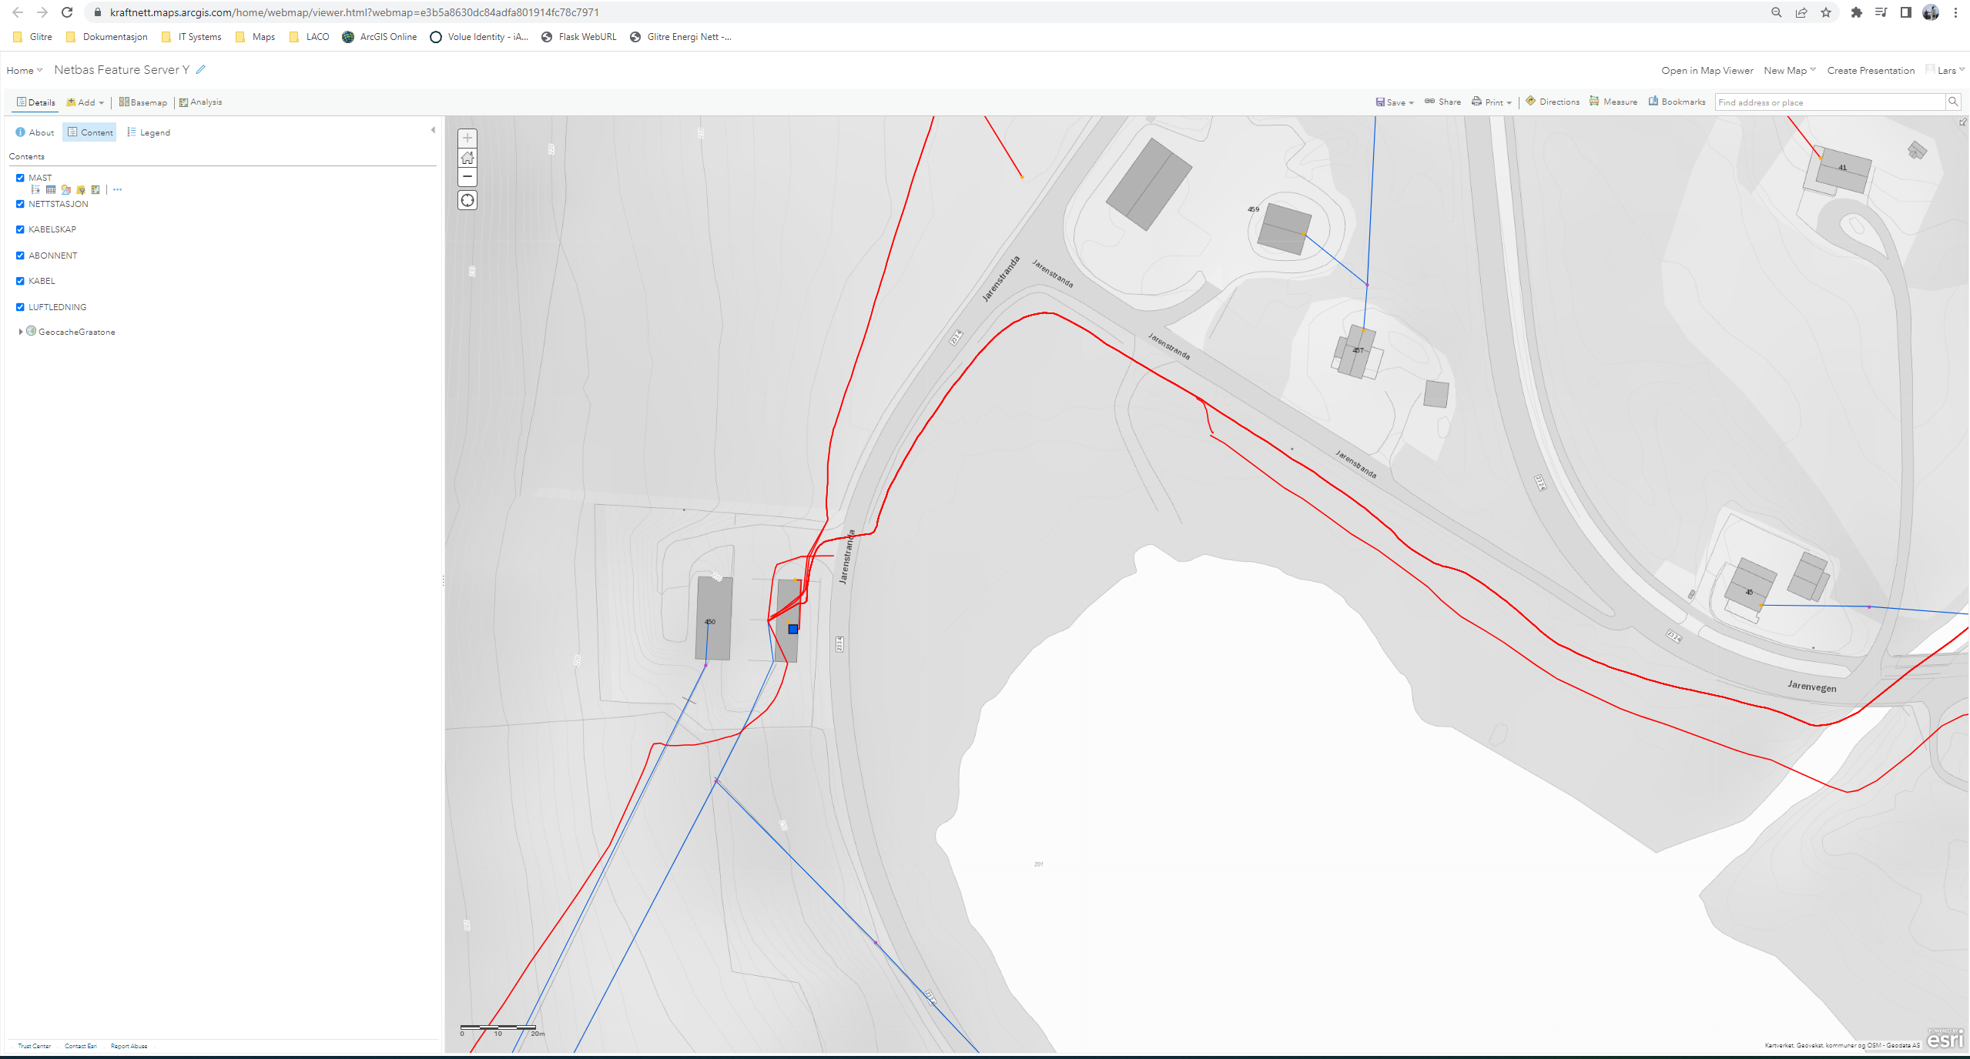This screenshot has height=1059, width=1970.
Task: Click map zoom in plus button
Action: point(467,139)
